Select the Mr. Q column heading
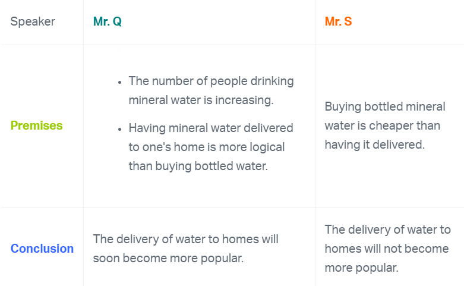The image size is (464, 286). tap(108, 22)
